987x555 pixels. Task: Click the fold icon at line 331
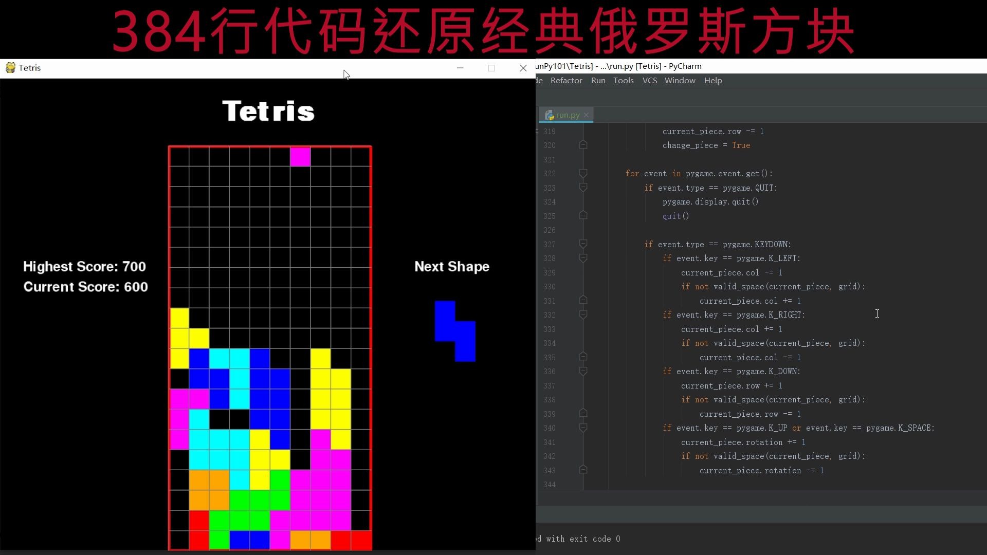[583, 300]
